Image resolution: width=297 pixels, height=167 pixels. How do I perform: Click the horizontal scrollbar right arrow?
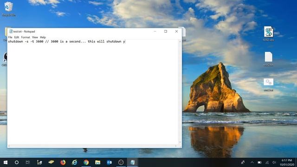(176, 146)
